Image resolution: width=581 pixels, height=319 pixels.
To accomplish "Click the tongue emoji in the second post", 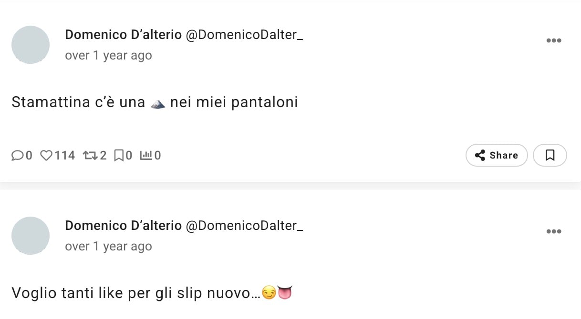I will coord(285,293).
